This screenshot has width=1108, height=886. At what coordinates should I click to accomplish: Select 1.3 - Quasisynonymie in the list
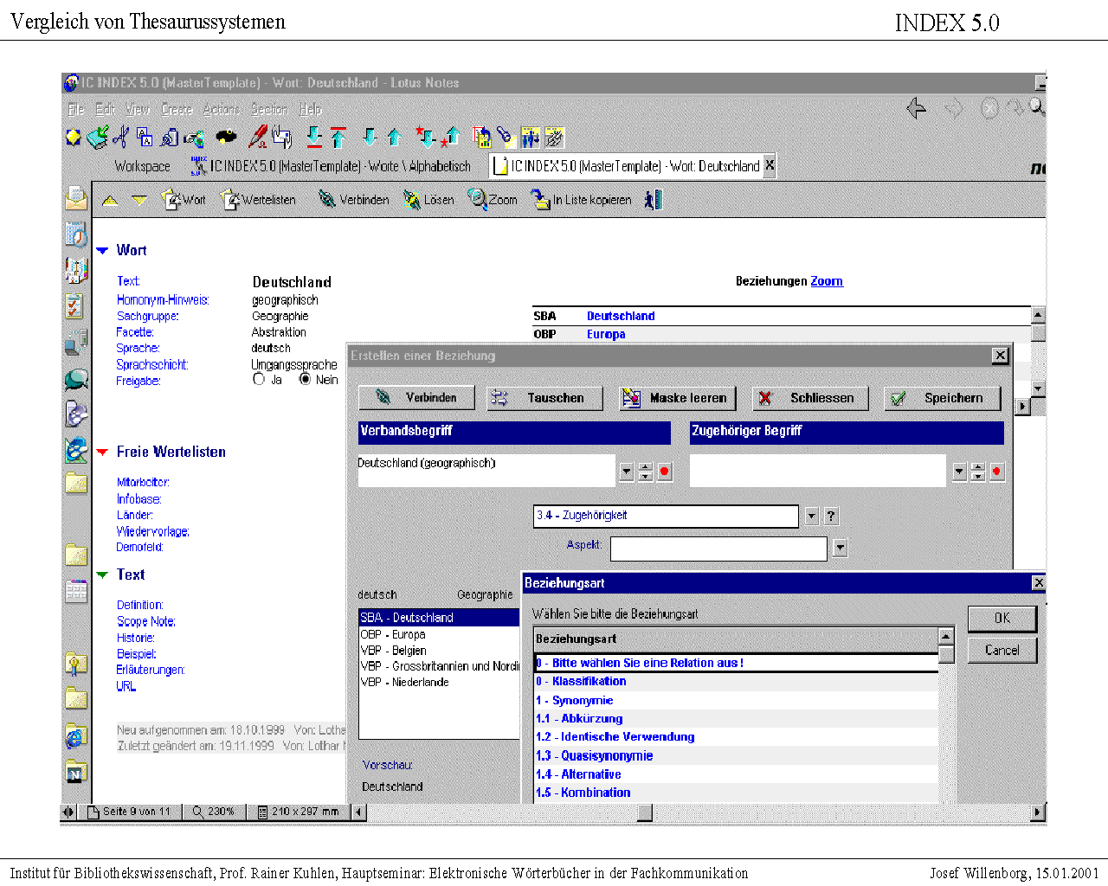pos(594,755)
